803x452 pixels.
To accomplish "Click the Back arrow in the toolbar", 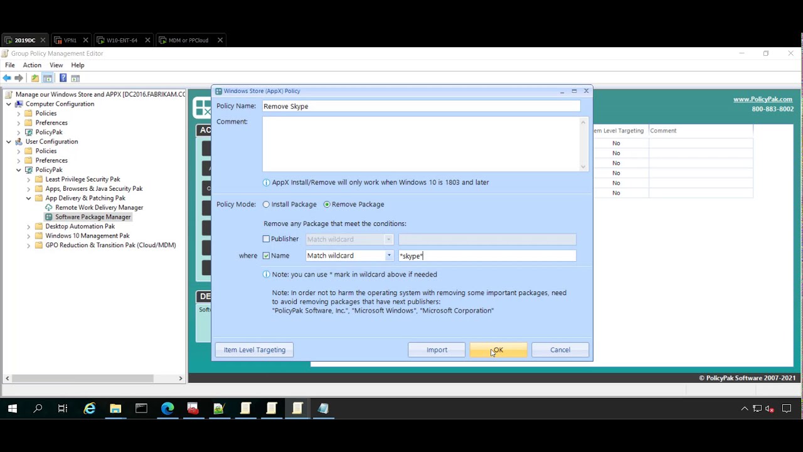I will point(7,78).
